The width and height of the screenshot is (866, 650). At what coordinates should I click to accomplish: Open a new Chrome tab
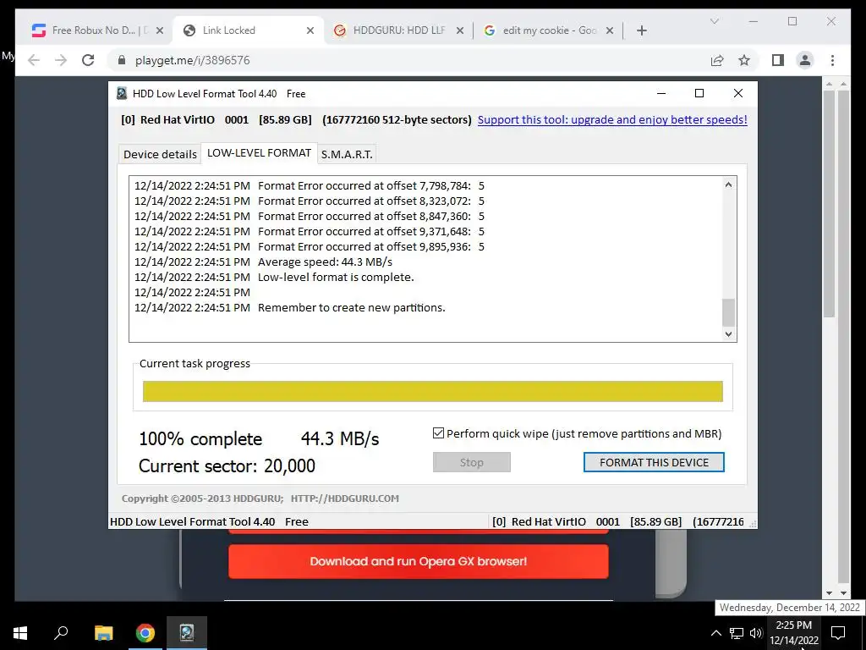[x=641, y=30]
